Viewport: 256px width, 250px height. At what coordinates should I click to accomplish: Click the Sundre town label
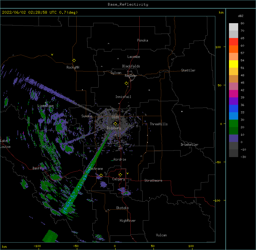click(x=87, y=116)
